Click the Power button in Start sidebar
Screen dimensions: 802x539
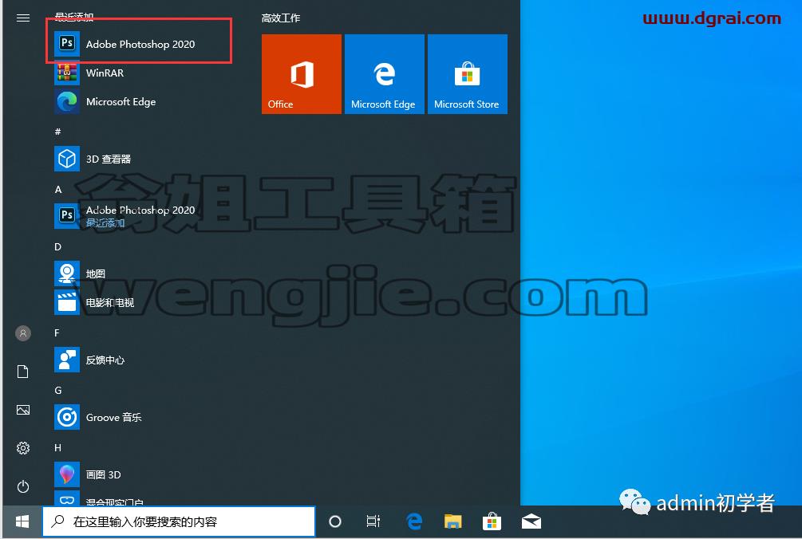23,486
